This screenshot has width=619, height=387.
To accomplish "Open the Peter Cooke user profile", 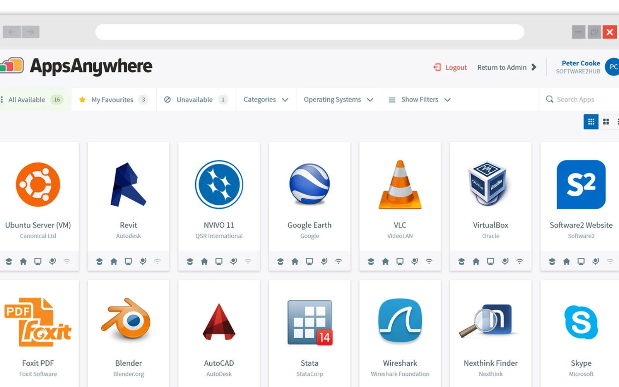I will [x=587, y=67].
